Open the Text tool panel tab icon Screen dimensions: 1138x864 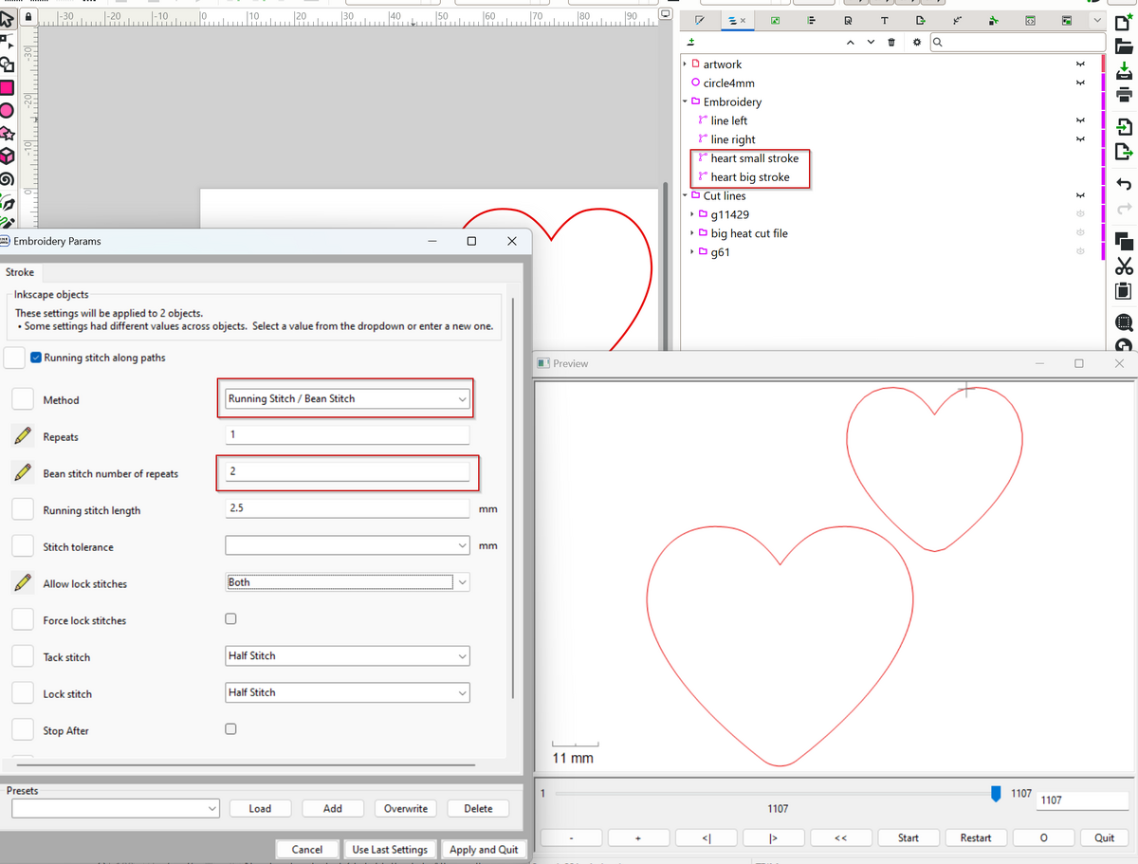coord(884,20)
